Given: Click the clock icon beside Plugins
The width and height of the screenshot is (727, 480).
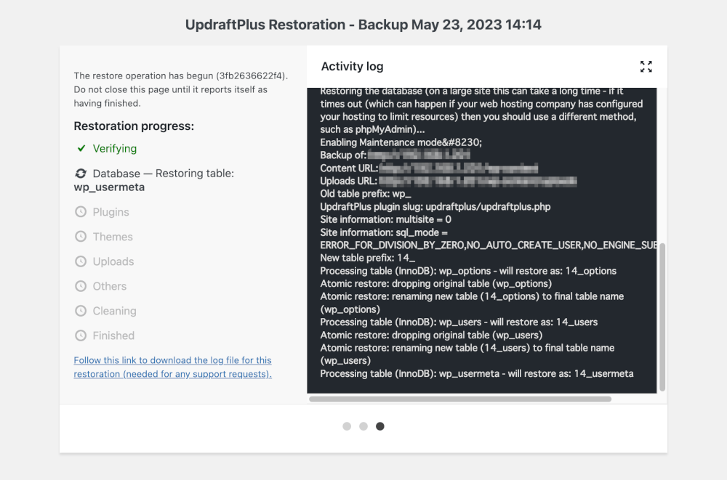Looking at the screenshot, I should 81,212.
